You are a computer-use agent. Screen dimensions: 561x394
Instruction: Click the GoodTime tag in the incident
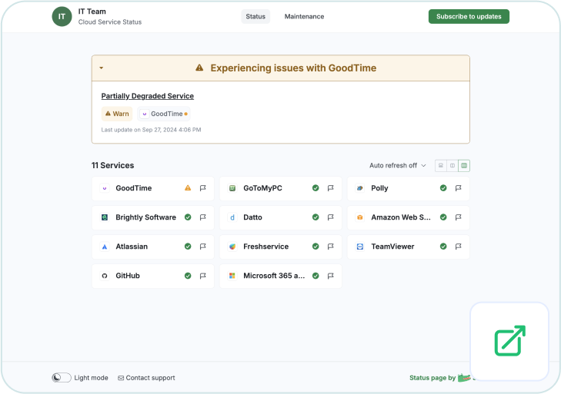point(164,114)
